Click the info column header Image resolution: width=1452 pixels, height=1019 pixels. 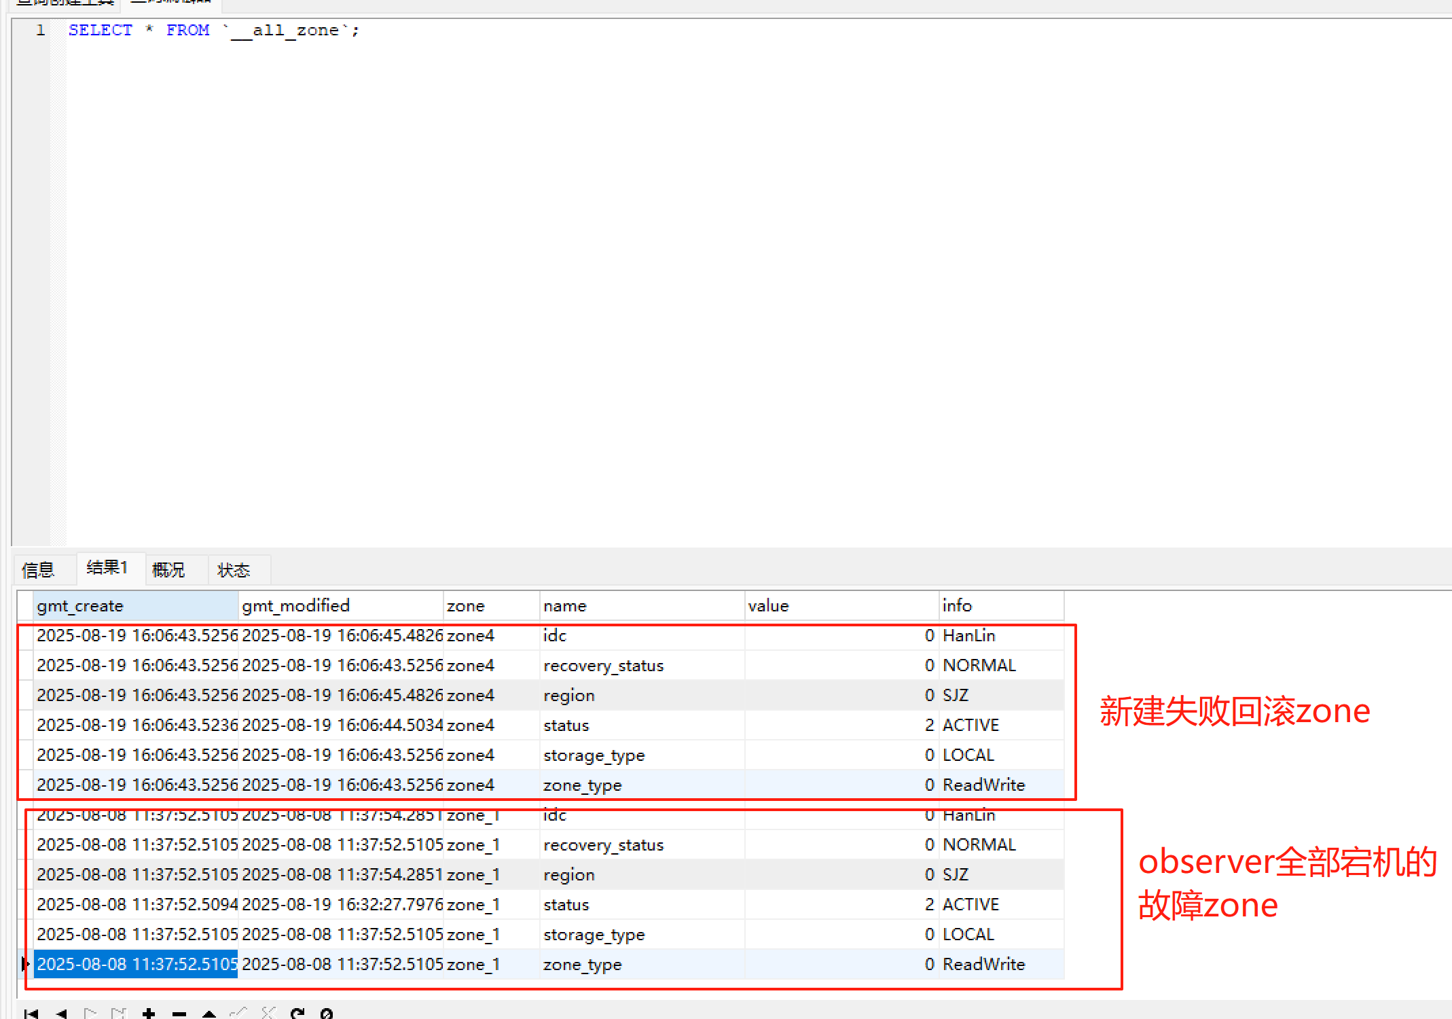pyautogui.click(x=1002, y=605)
